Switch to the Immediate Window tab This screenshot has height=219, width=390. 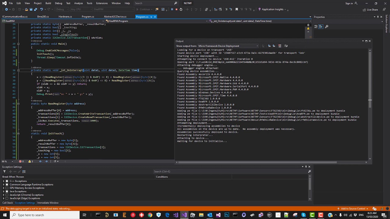click(48, 203)
